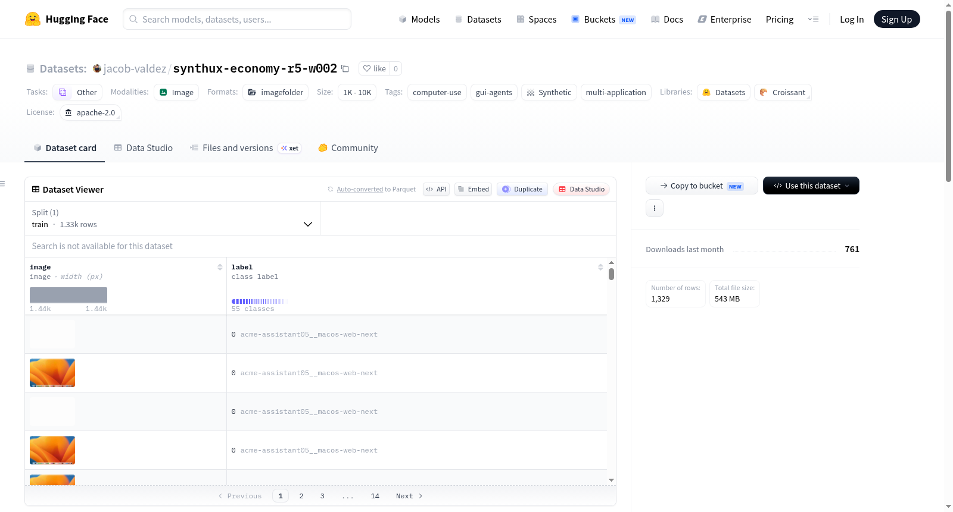Click the apache-2.0 license tag
953x512 pixels.
[x=90, y=112]
